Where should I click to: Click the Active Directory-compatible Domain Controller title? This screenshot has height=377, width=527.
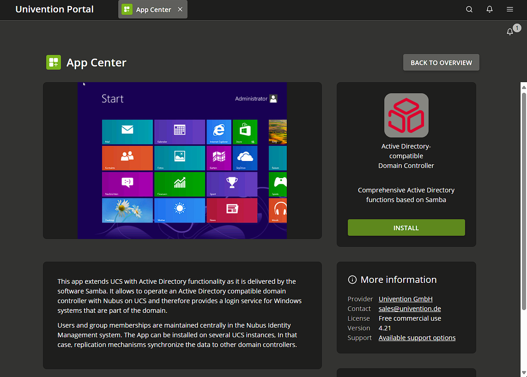pos(406,156)
